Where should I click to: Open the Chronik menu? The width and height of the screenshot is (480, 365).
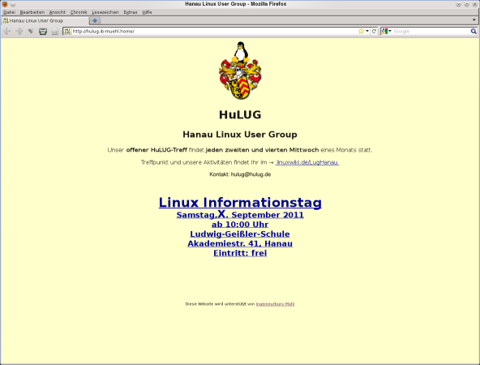79,12
